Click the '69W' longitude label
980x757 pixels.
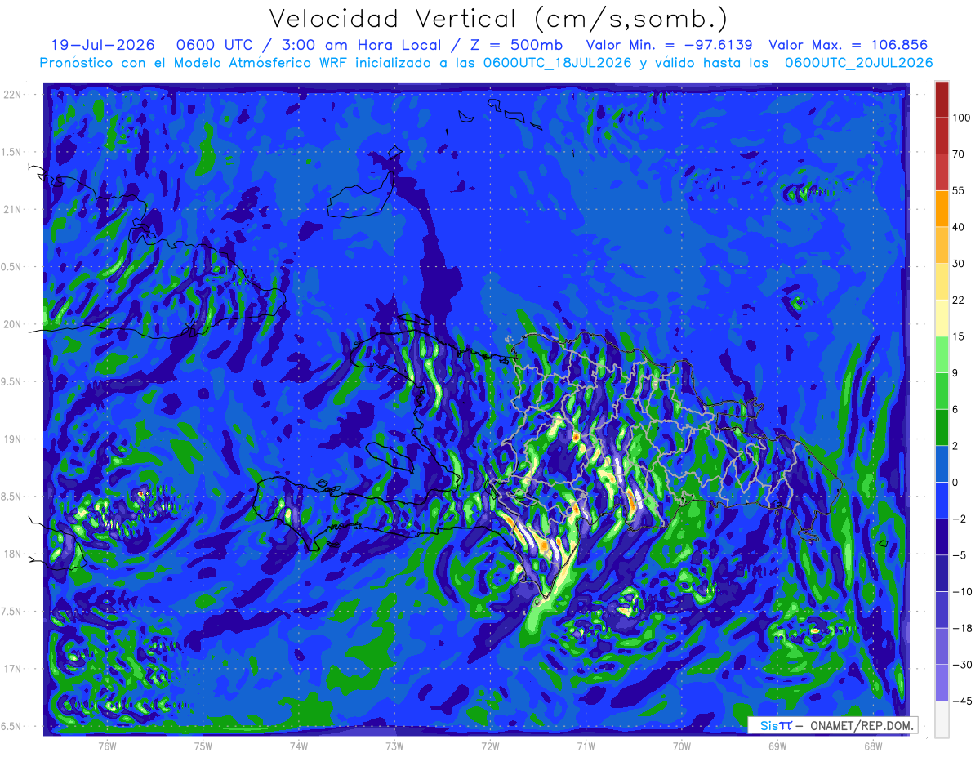pyautogui.click(x=777, y=746)
